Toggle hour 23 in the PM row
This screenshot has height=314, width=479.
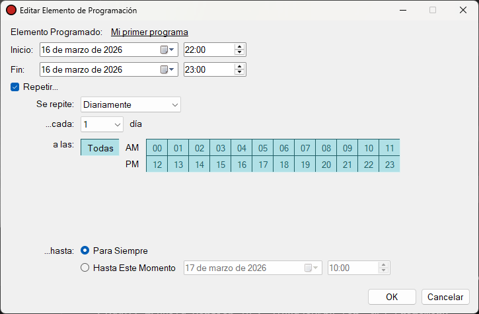coord(390,164)
